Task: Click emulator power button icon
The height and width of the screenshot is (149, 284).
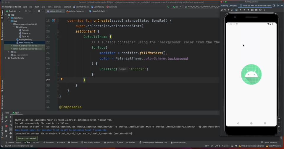Action: (x=222, y=10)
